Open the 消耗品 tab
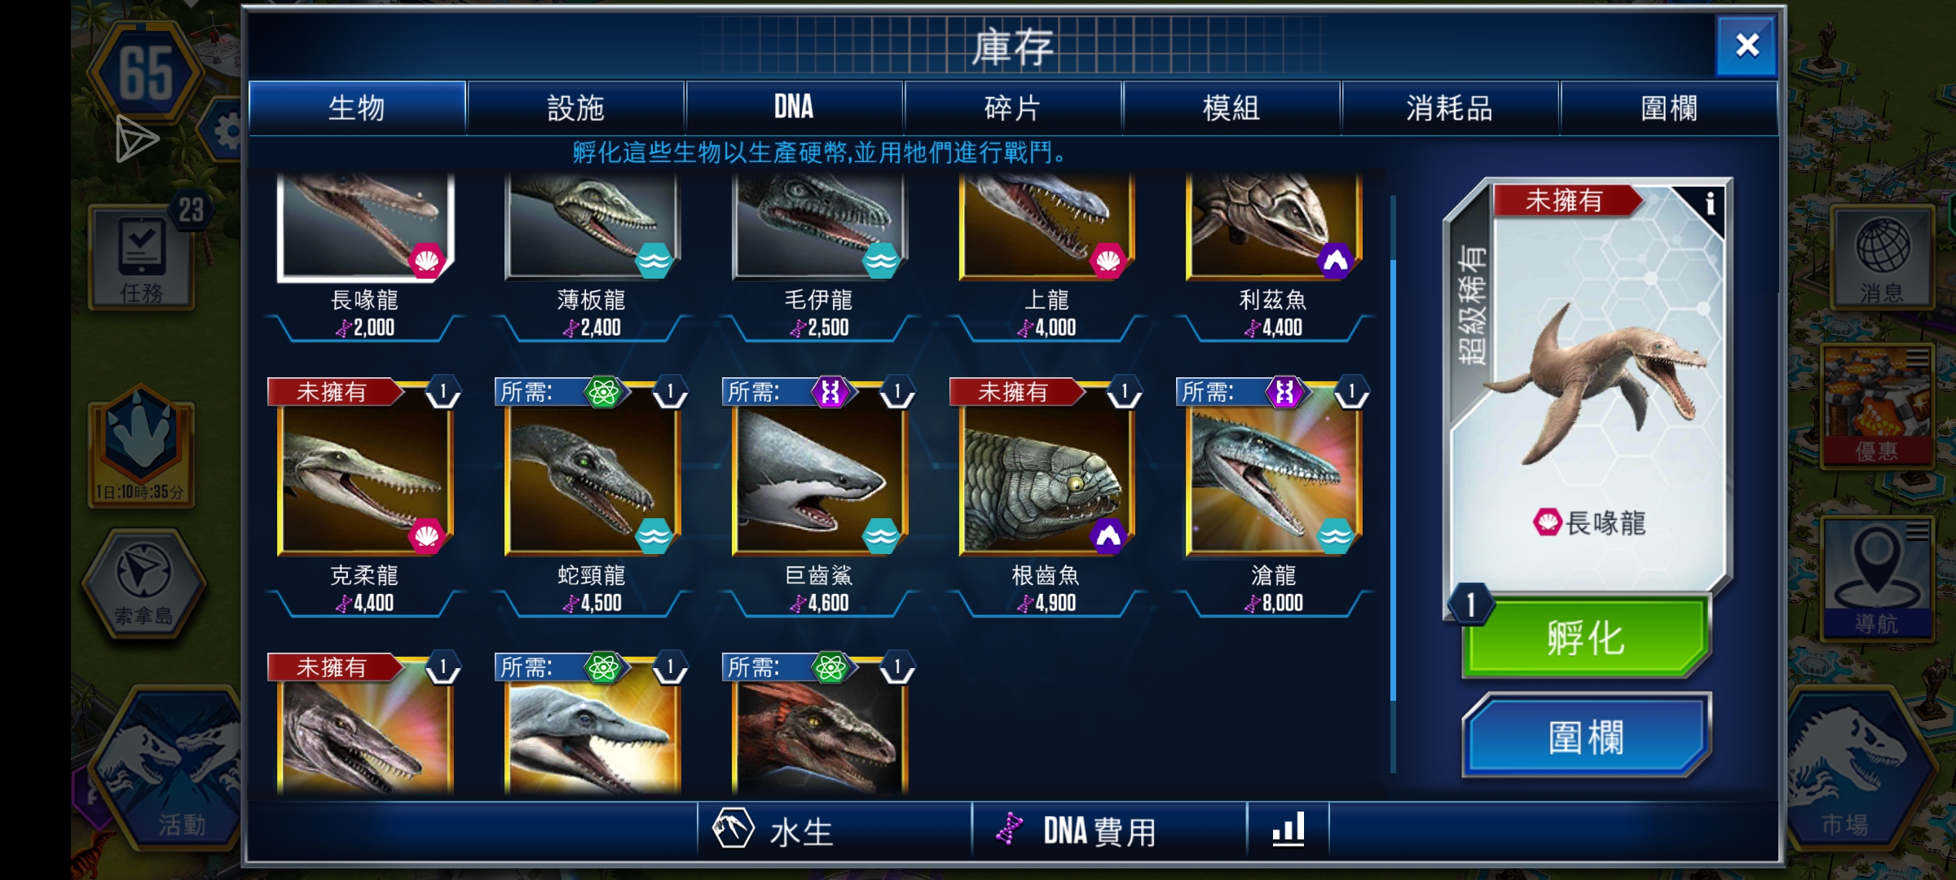1956x880 pixels. tap(1449, 108)
